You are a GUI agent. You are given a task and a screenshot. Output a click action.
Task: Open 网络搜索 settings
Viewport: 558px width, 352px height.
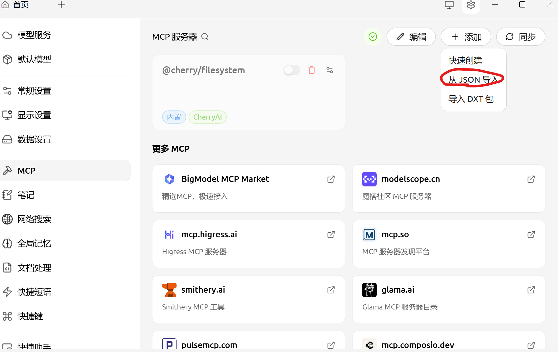65,219
